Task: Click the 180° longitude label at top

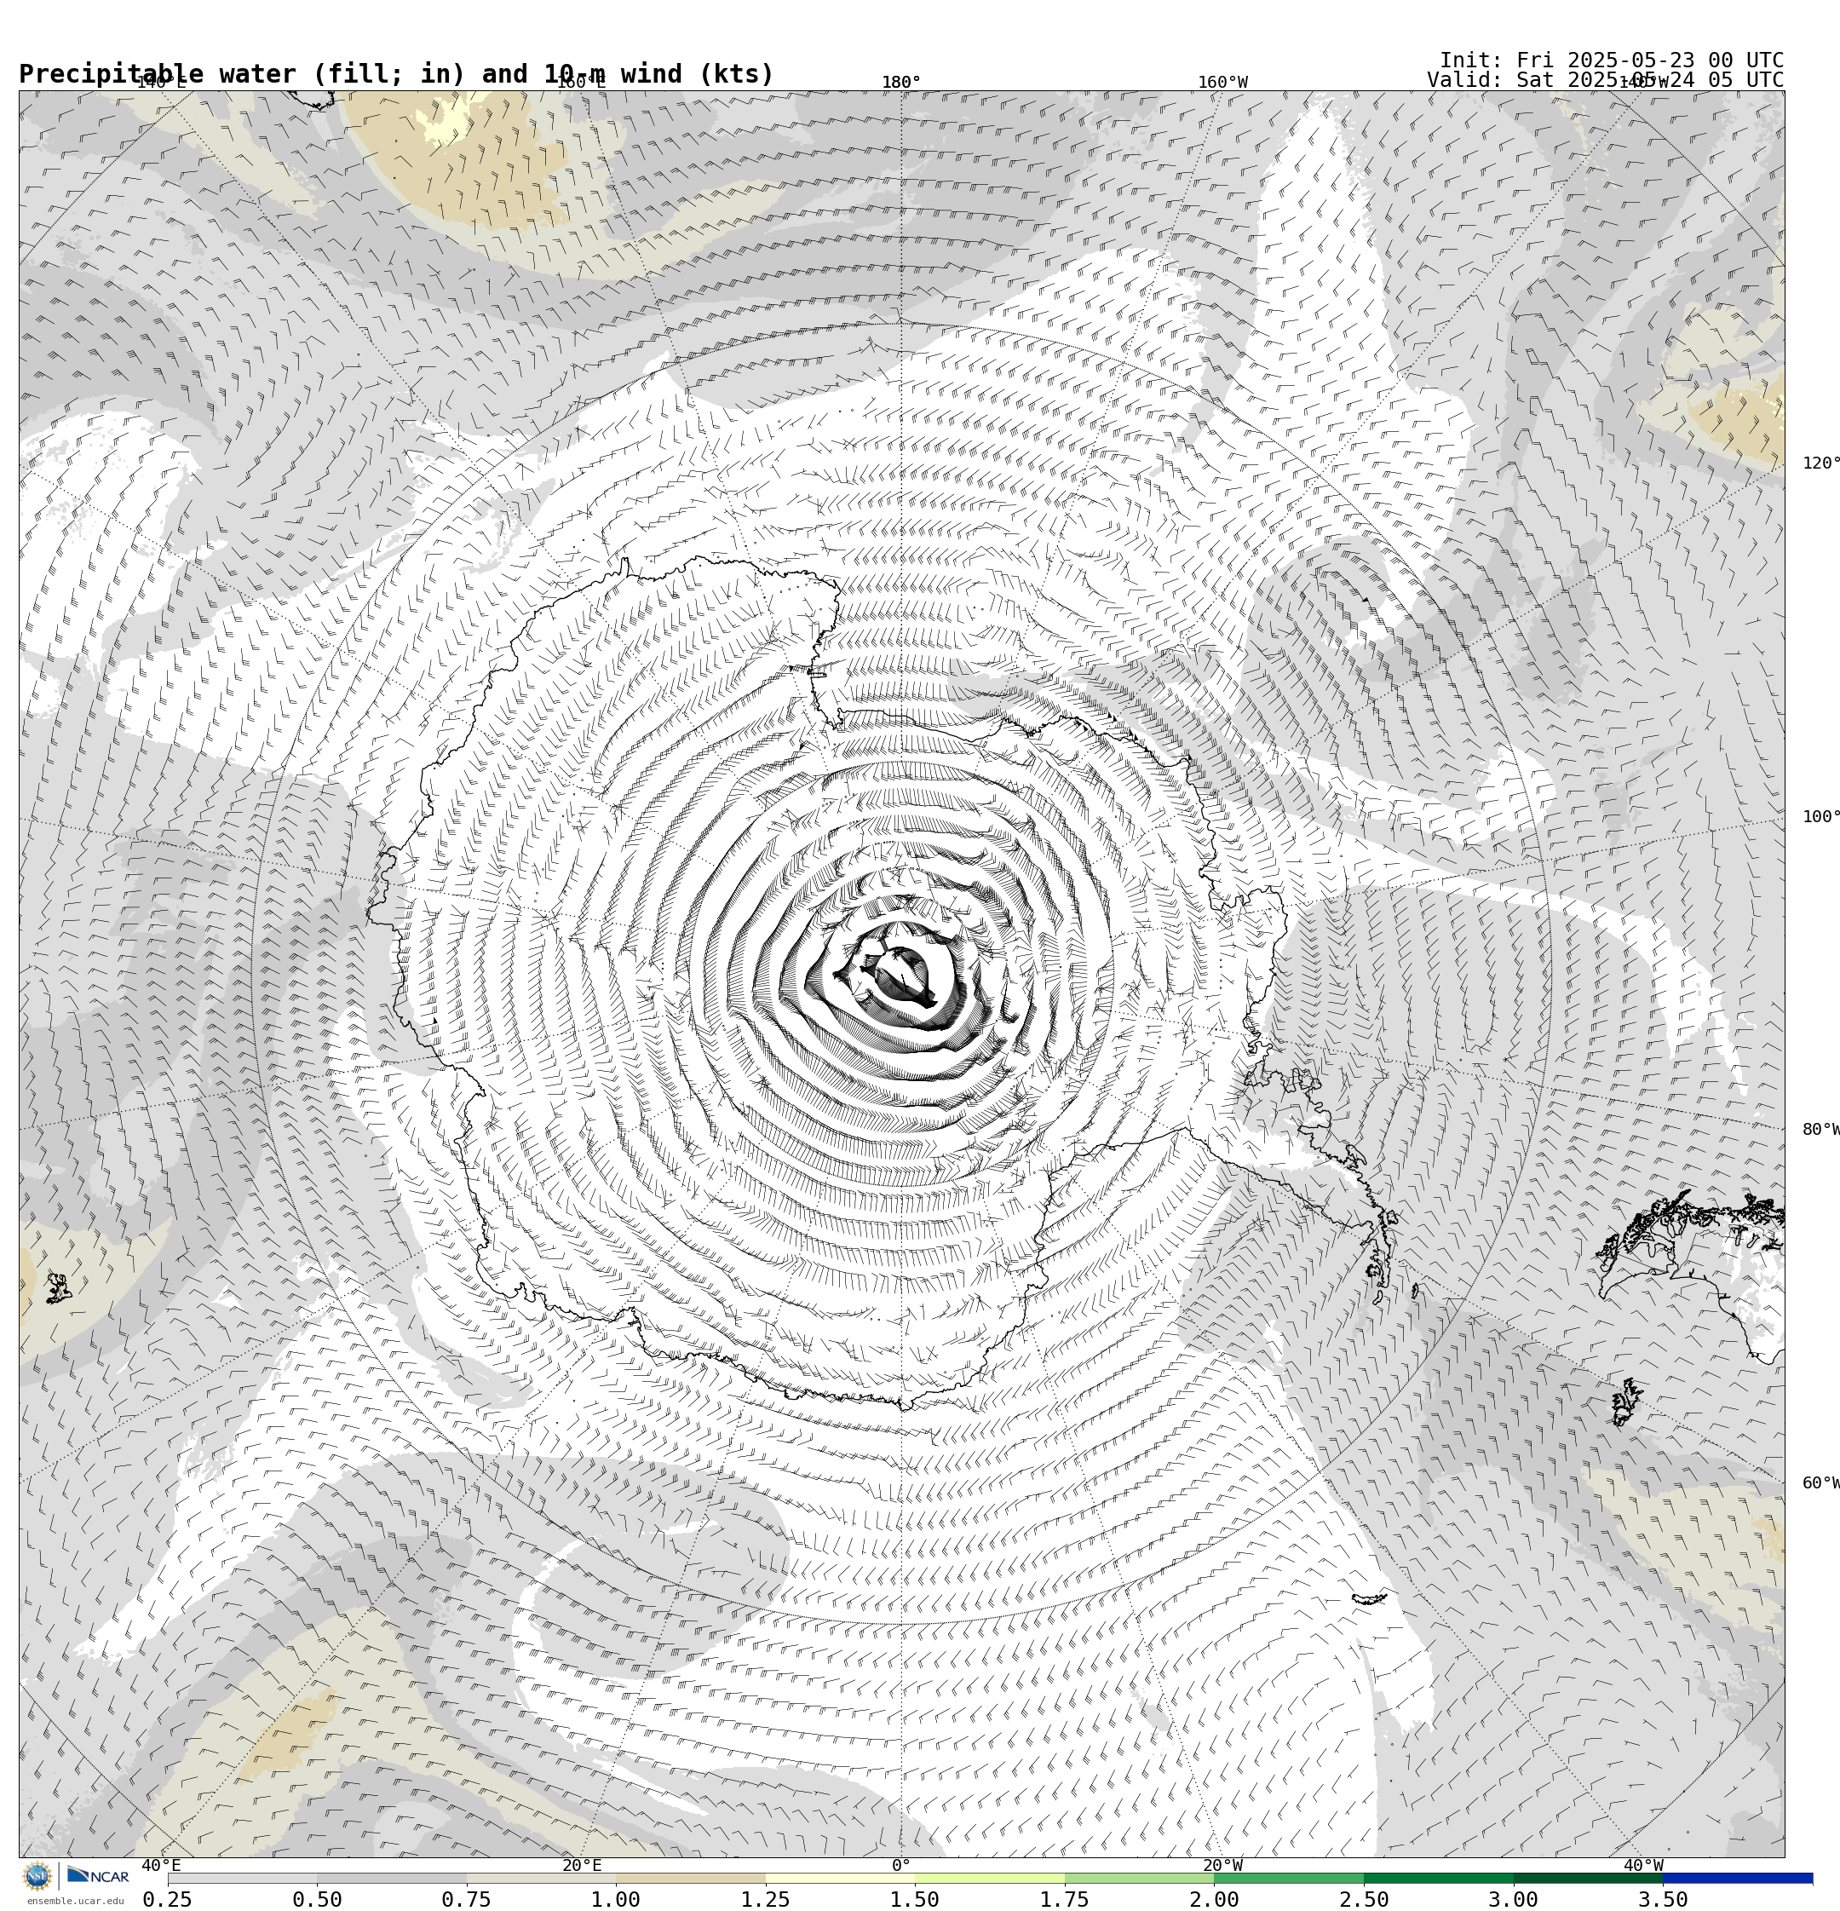Action: 901,82
